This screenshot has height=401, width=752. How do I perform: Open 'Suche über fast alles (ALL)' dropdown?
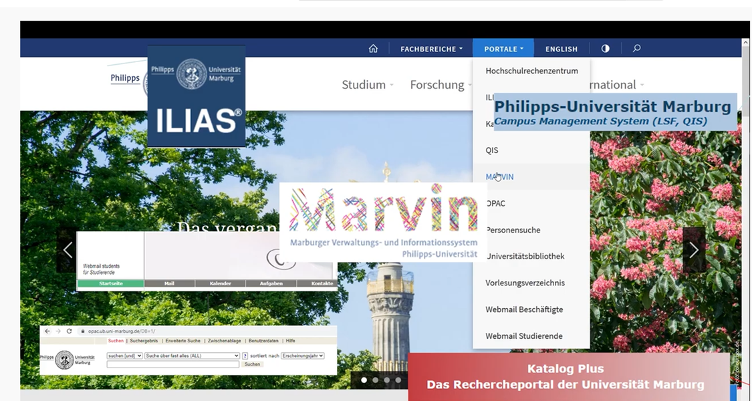pyautogui.click(x=192, y=356)
